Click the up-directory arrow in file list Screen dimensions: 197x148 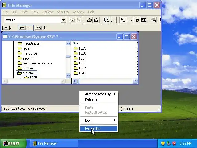tap(75, 43)
